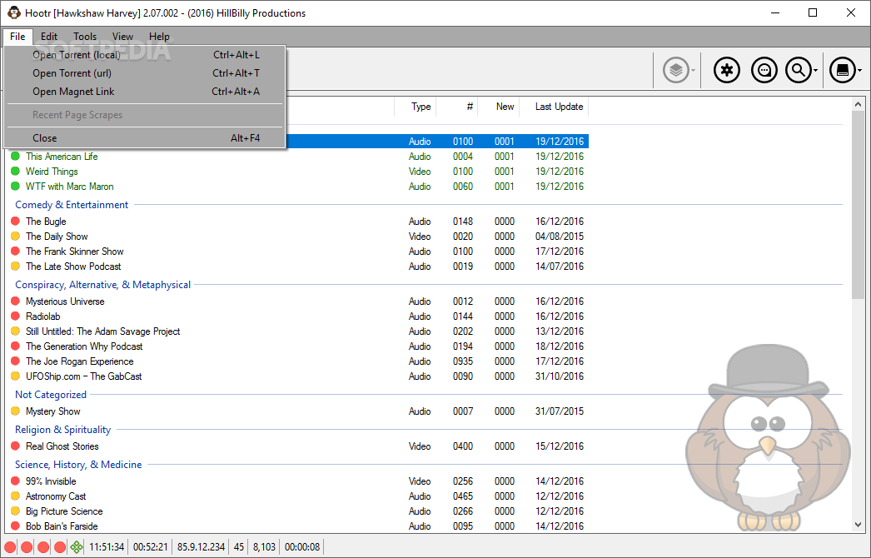Click the speech bubble comment toolbar icon

pyautogui.click(x=764, y=70)
